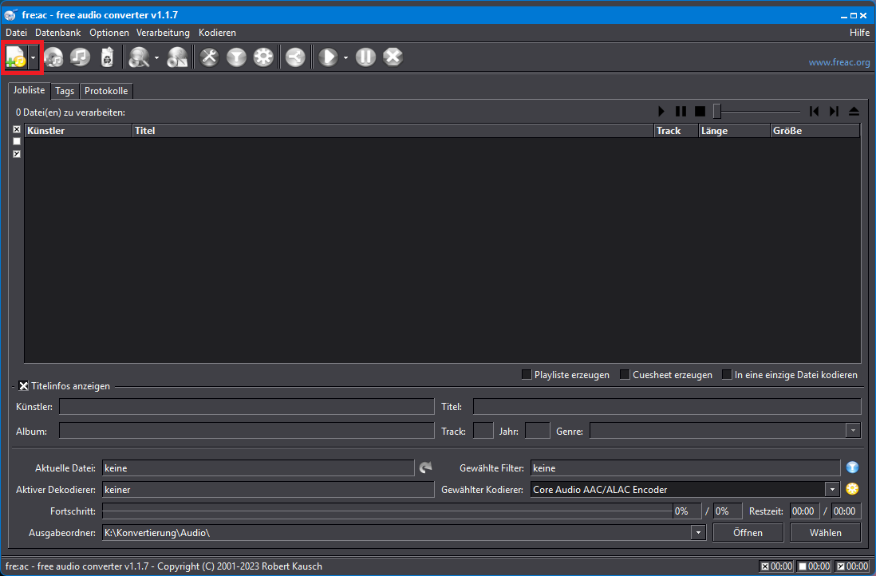This screenshot has width=876, height=576.
Task: Toggle 'In eine einzige Datei kodieren' checkbox
Action: click(x=727, y=374)
